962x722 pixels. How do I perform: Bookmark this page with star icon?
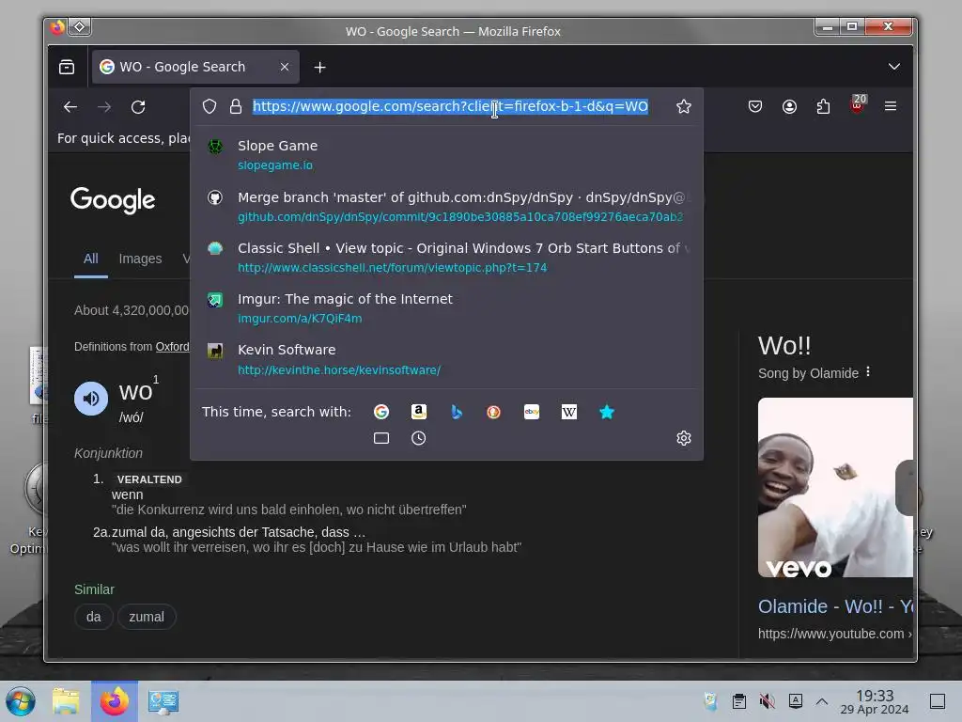tap(684, 106)
